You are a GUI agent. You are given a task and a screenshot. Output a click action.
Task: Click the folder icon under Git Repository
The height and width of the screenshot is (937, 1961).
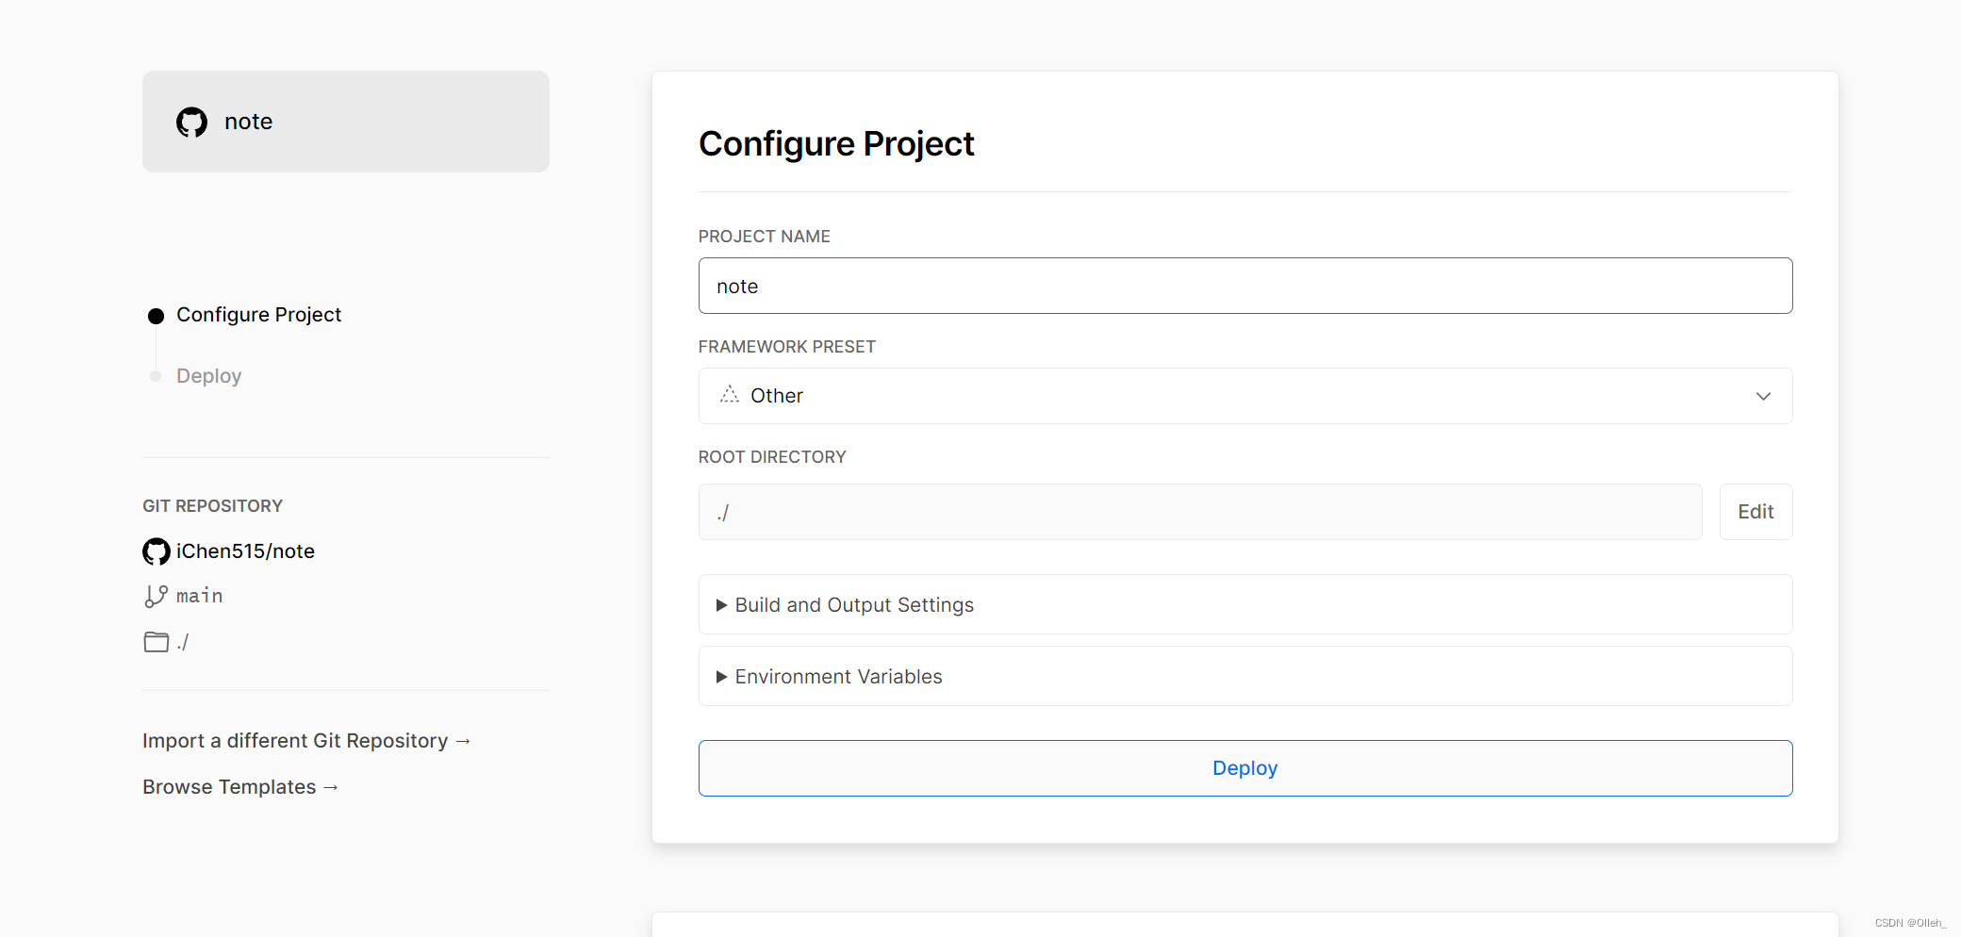(x=157, y=642)
